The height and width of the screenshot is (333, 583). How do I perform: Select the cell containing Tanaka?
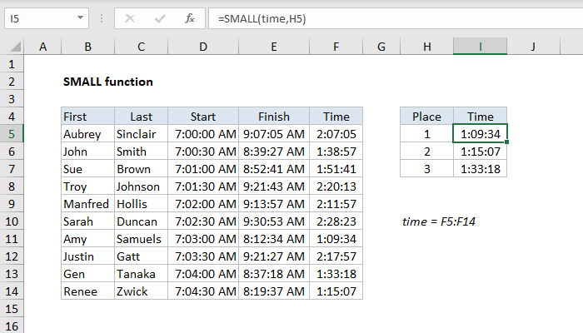pos(142,274)
